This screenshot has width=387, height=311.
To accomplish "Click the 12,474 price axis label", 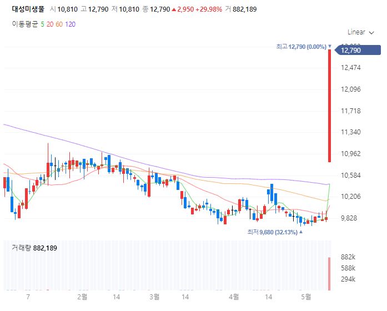I will tap(351, 68).
